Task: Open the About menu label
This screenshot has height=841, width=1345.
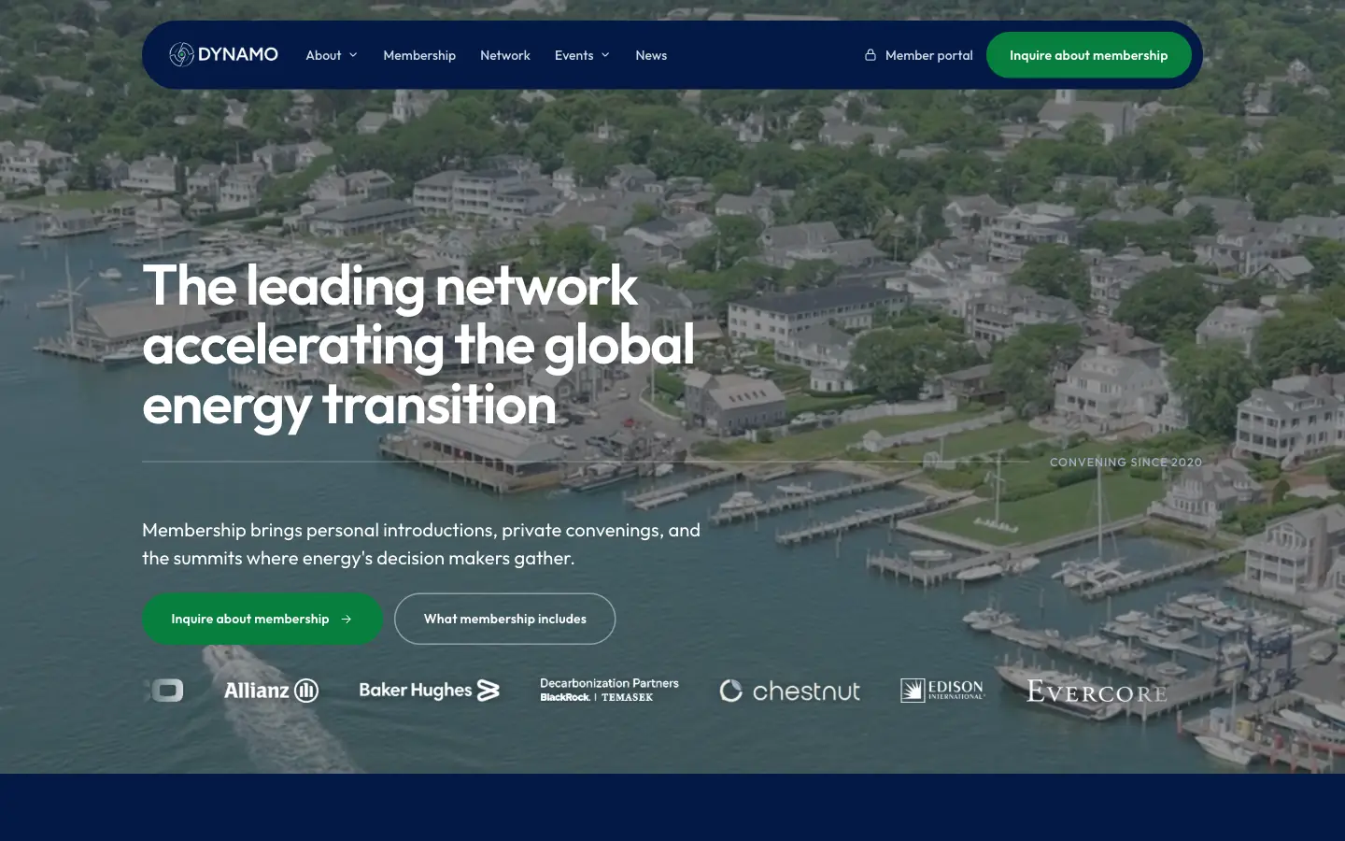Action: pos(323,55)
